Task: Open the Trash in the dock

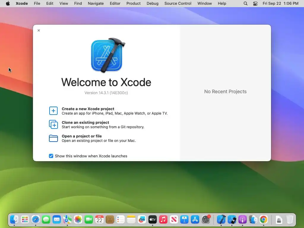Action: coord(290,219)
